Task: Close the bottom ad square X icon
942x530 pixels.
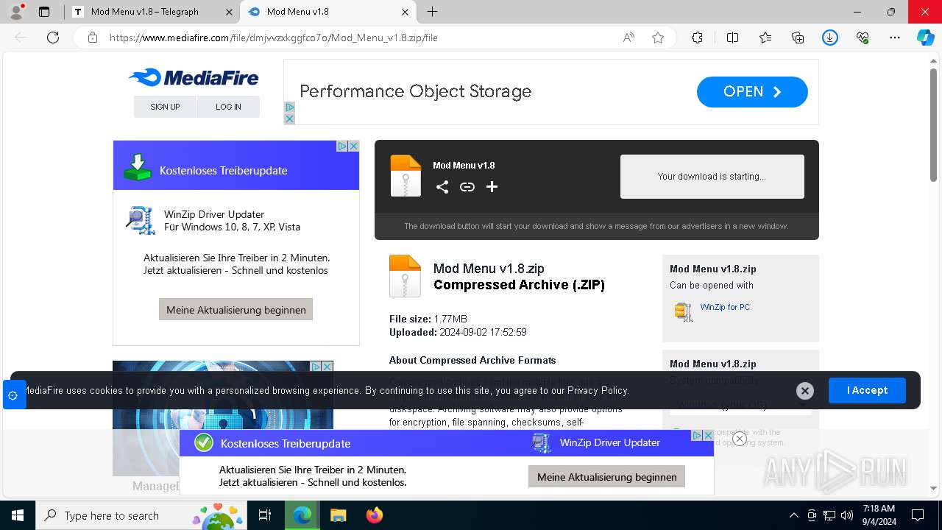Action: [708, 436]
